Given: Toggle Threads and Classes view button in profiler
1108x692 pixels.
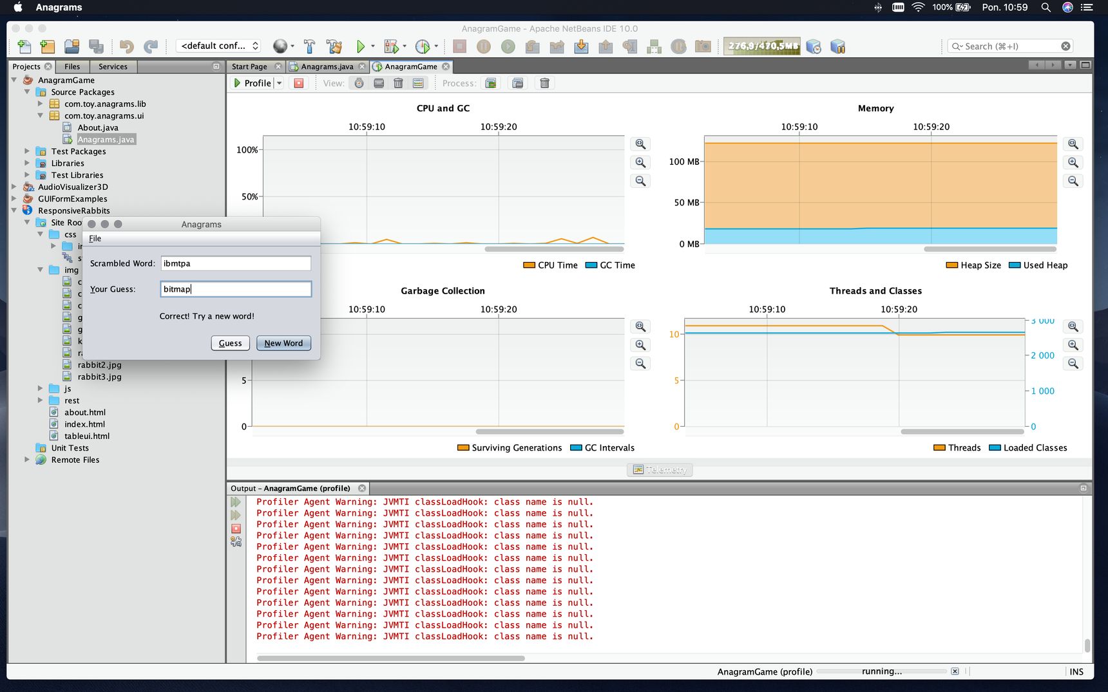Looking at the screenshot, I should (x=418, y=83).
